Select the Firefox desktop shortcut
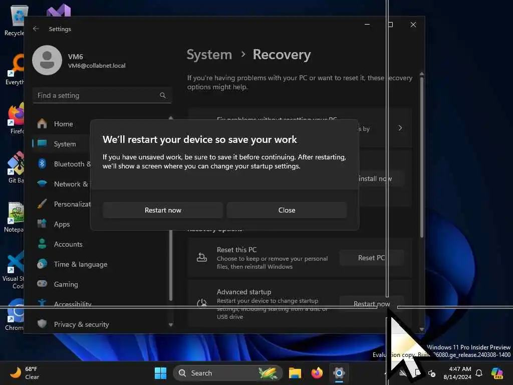The width and height of the screenshot is (513, 385). click(x=15, y=118)
